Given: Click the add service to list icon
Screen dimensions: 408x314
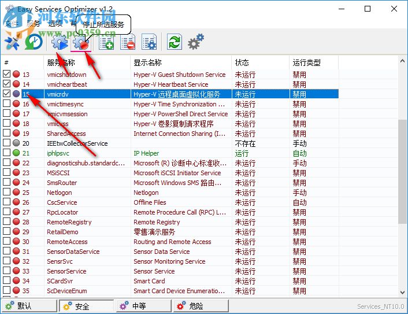Looking at the screenshot, I should click(106, 42).
